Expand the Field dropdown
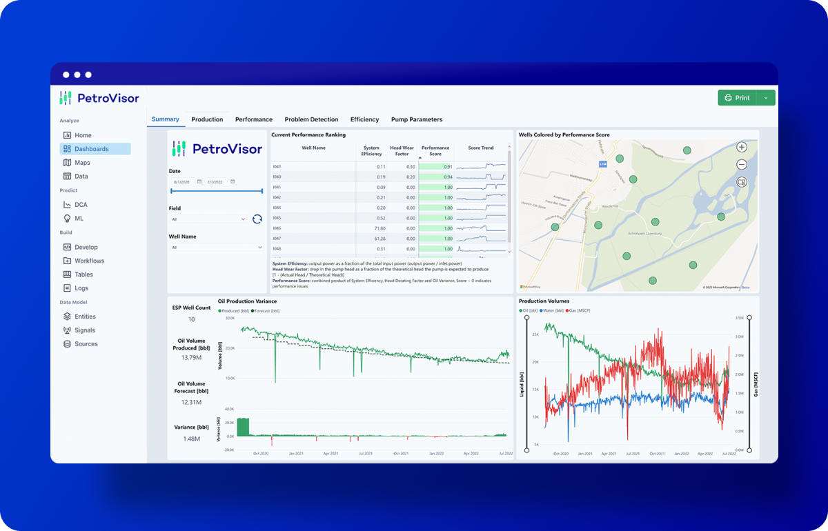This screenshot has width=828, height=531. click(x=208, y=219)
